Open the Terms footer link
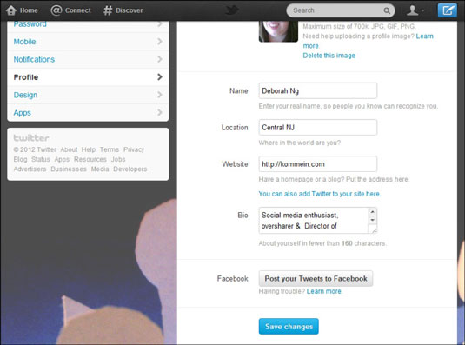The width and height of the screenshot is (465, 345). [110, 149]
